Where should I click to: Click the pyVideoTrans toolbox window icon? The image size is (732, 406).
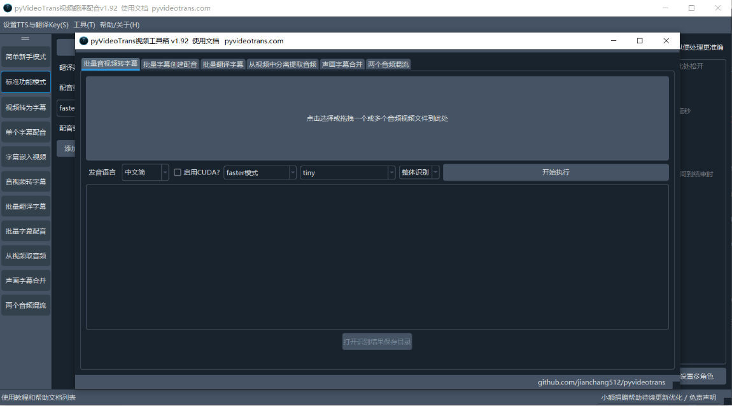(x=83, y=41)
